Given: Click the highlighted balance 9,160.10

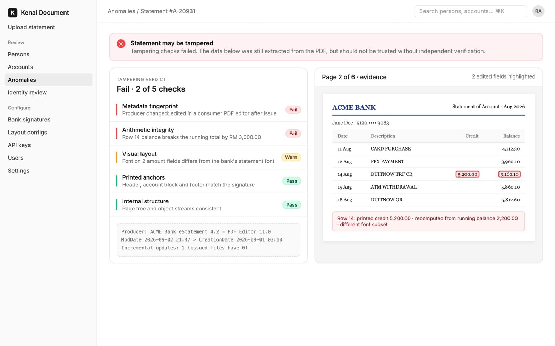Looking at the screenshot, I should [509, 174].
